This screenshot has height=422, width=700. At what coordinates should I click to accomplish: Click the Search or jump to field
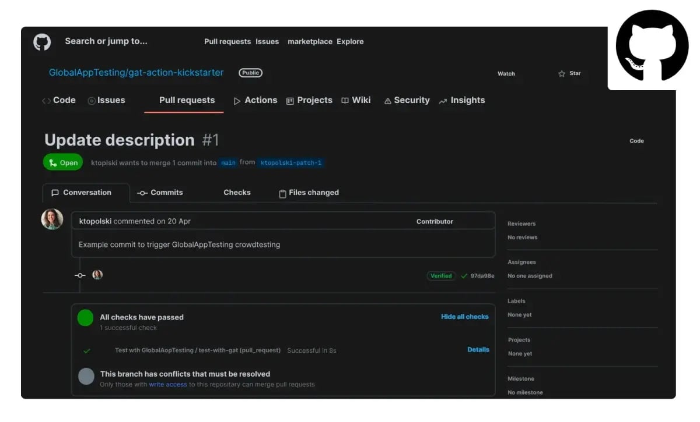tap(106, 41)
